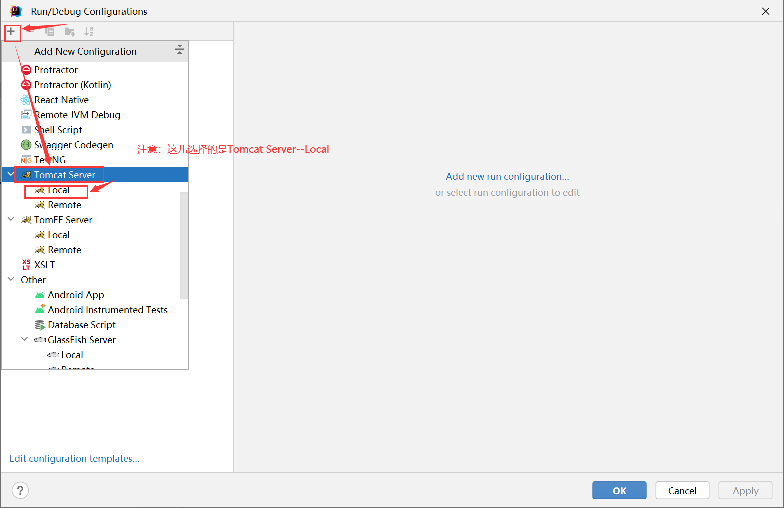The height and width of the screenshot is (508, 784).
Task: Click the IntelliJ logo in title bar
Action: click(x=16, y=11)
